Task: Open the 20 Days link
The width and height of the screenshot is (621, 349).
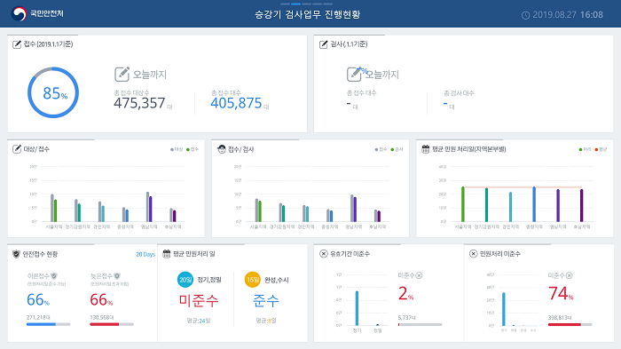Action: click(x=145, y=254)
